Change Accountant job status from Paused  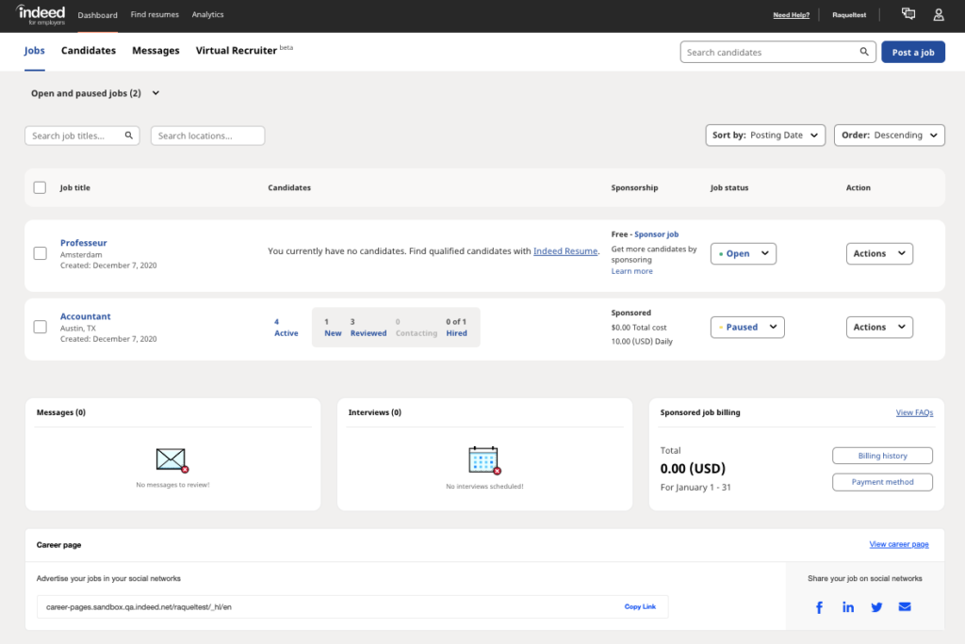coord(747,328)
